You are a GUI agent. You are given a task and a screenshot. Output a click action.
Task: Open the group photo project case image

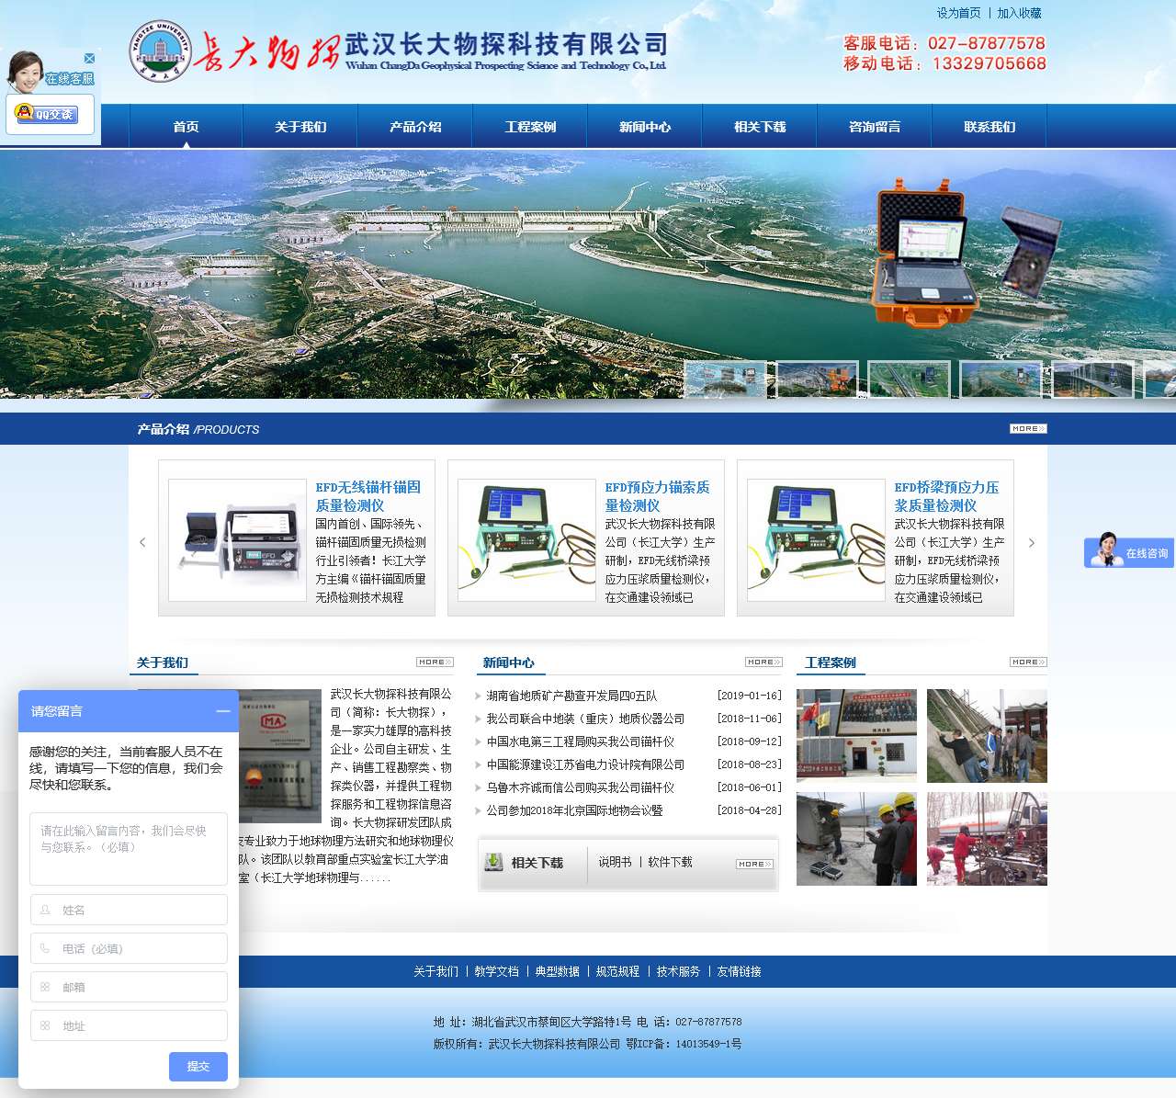856,736
